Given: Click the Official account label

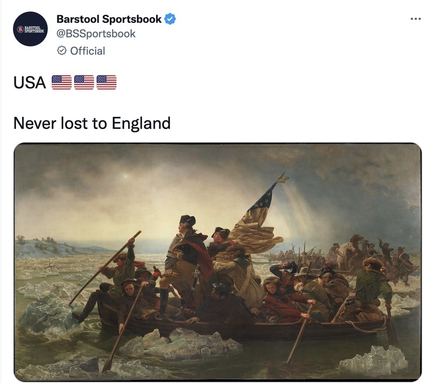Looking at the screenshot, I should pos(87,51).
